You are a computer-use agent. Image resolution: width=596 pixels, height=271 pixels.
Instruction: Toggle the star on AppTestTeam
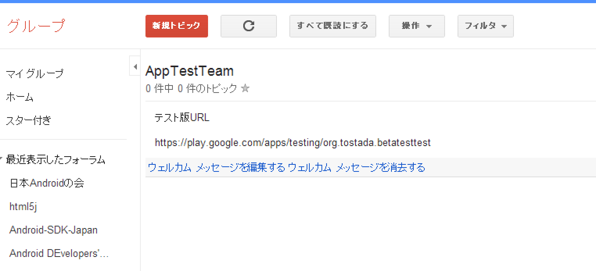point(246,89)
